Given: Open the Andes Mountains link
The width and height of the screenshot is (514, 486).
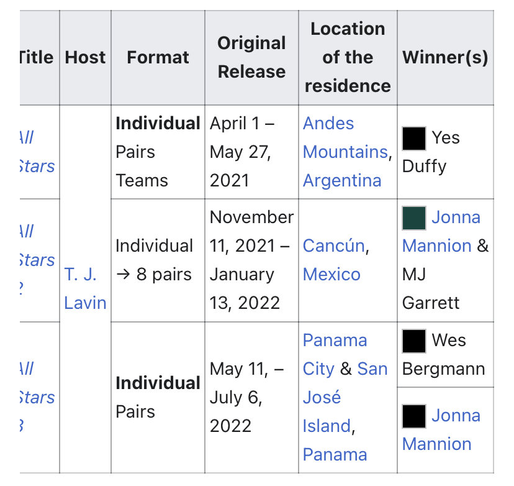Looking at the screenshot, I should click(x=345, y=137).
